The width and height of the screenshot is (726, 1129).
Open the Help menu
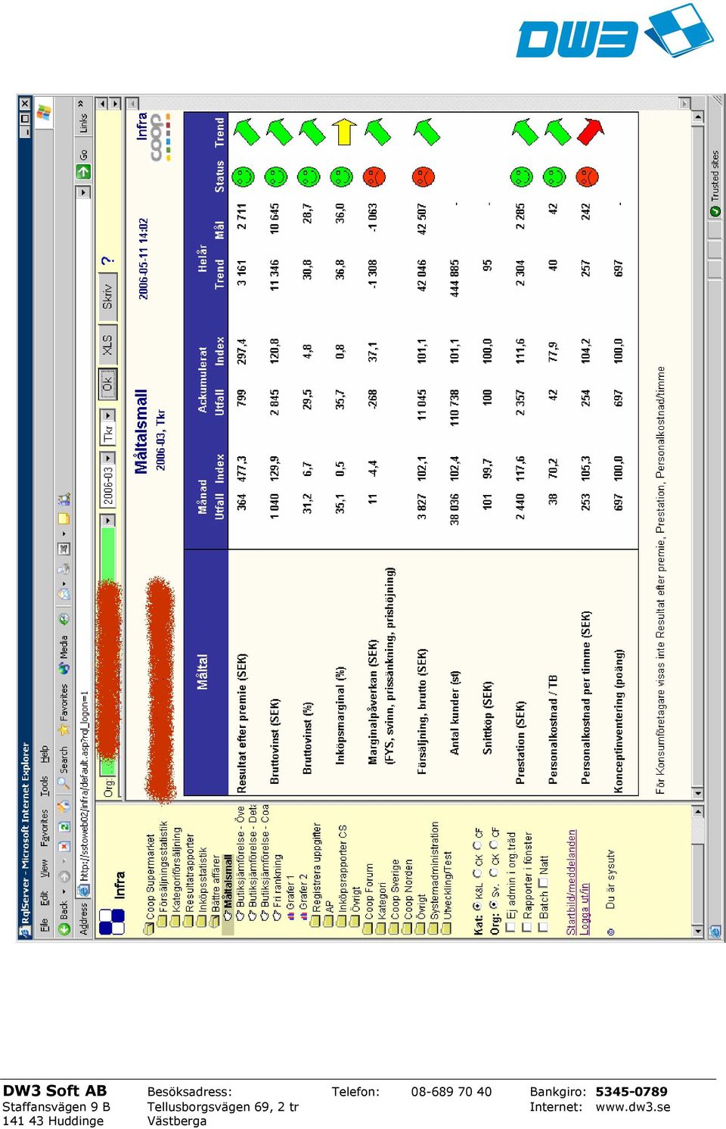[45, 754]
